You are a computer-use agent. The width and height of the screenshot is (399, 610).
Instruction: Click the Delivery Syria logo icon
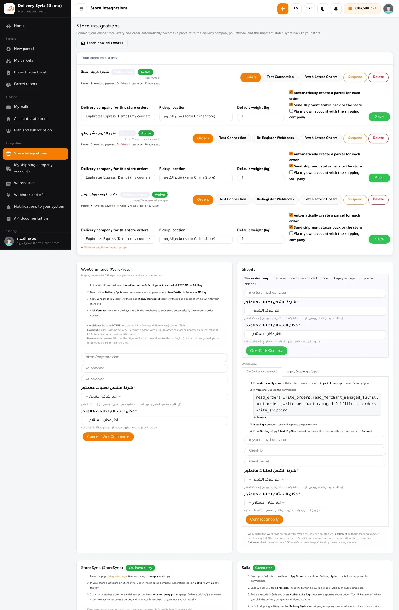pyautogui.click(x=9, y=9)
